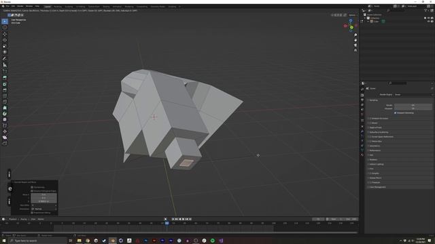Click the viewport zoom magnifier icon

click(355, 35)
